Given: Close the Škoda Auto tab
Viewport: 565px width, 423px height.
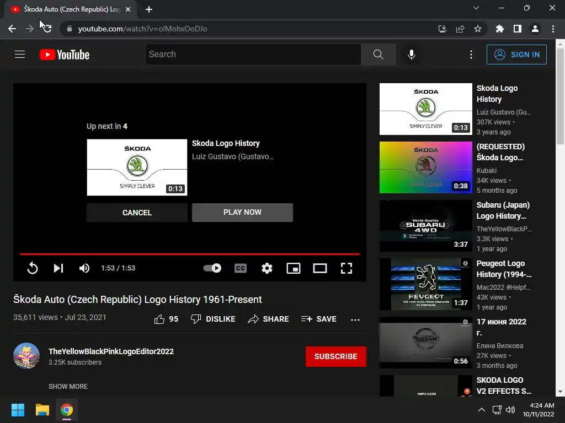Looking at the screenshot, I should click(128, 9).
